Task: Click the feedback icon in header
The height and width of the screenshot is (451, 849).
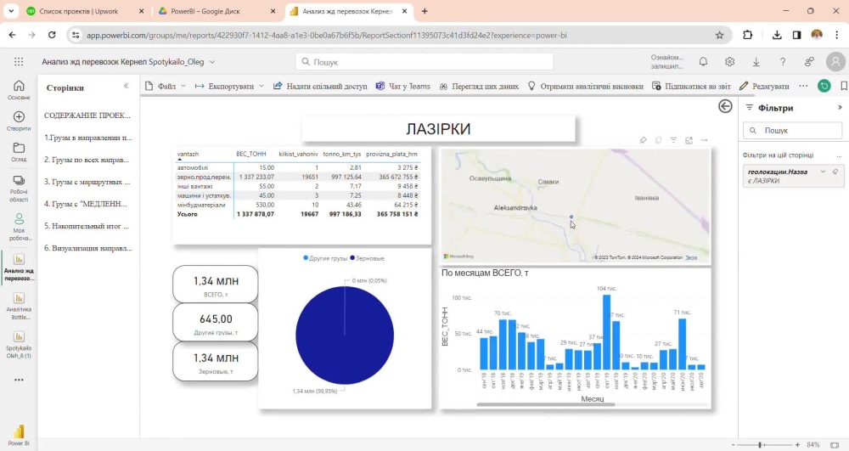Action: click(809, 62)
